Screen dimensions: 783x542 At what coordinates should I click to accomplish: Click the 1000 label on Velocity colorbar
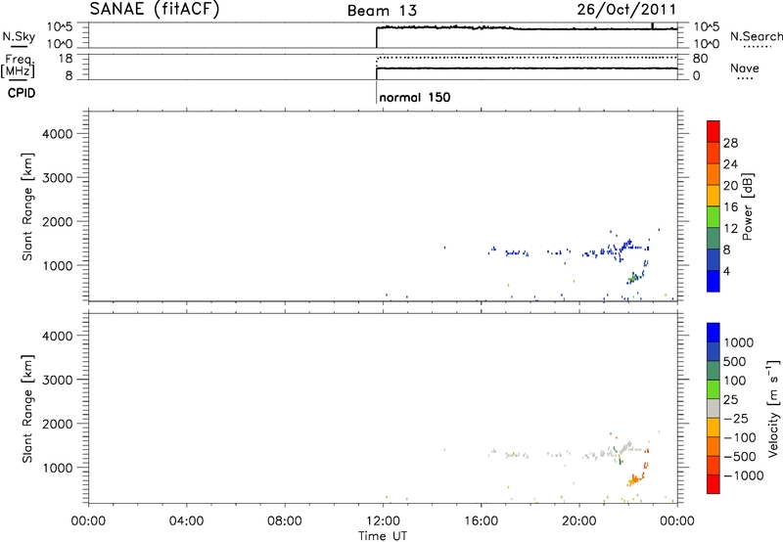[x=739, y=342]
